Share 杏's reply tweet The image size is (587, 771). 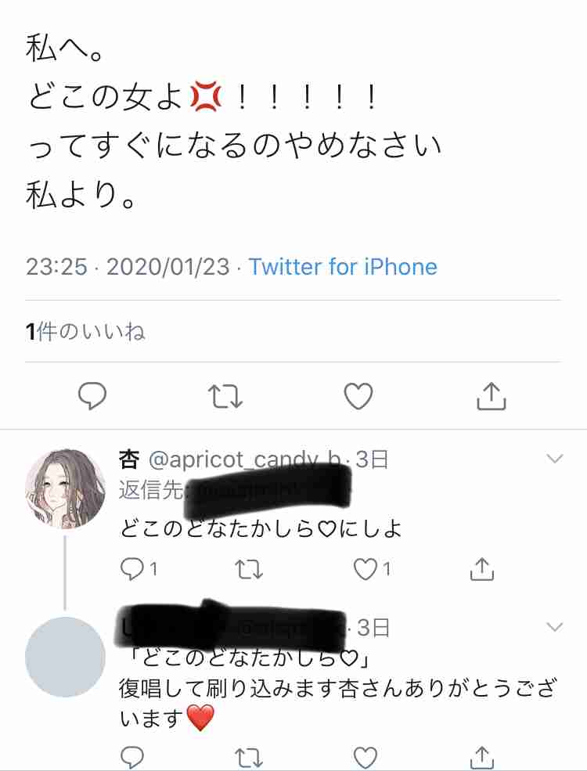(x=482, y=569)
